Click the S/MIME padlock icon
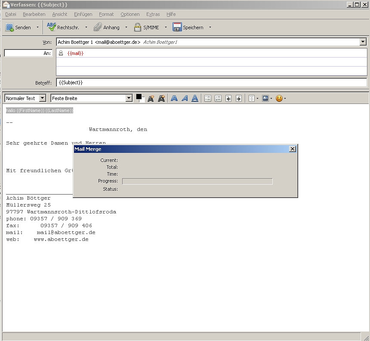 point(138,27)
